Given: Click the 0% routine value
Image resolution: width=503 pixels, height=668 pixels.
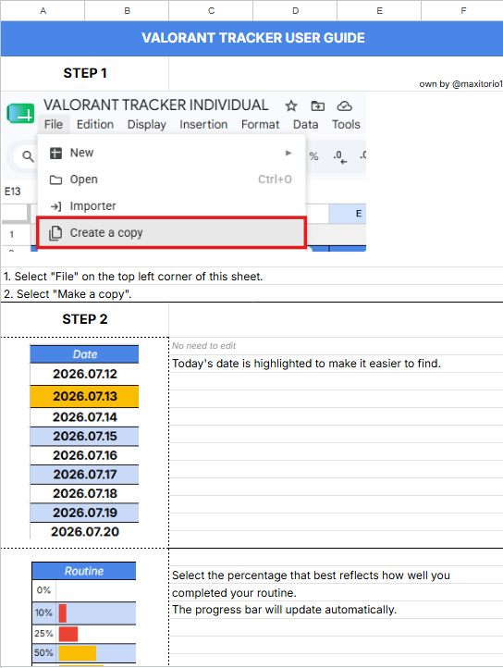Looking at the screenshot, I should (43, 590).
